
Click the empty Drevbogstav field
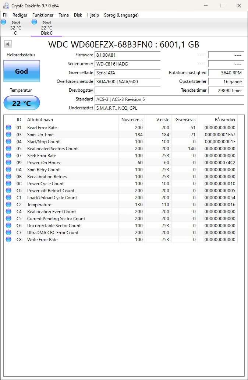tap(127, 90)
